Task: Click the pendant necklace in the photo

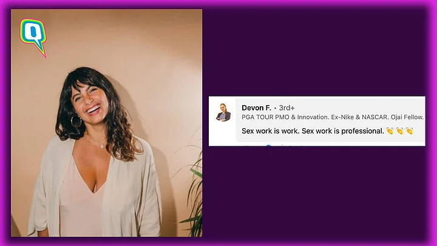Action: 102,146
